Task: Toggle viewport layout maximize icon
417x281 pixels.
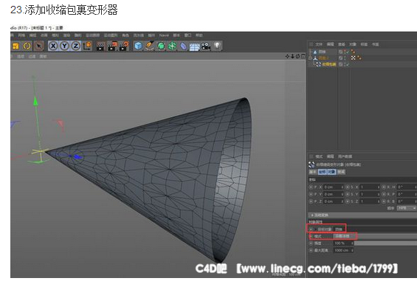Action: coord(303,56)
